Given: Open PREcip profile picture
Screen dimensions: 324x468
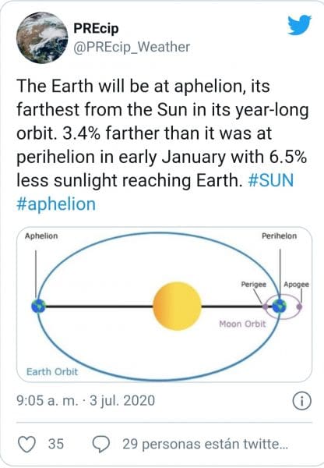Looking at the screenshot, I should 42,37.
